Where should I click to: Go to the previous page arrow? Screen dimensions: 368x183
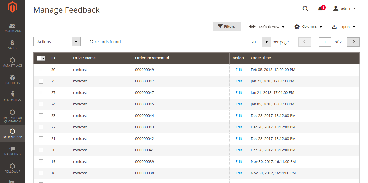(305, 42)
